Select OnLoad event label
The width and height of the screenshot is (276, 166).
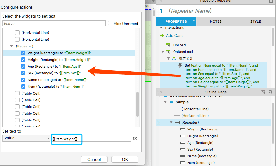coord(179,45)
